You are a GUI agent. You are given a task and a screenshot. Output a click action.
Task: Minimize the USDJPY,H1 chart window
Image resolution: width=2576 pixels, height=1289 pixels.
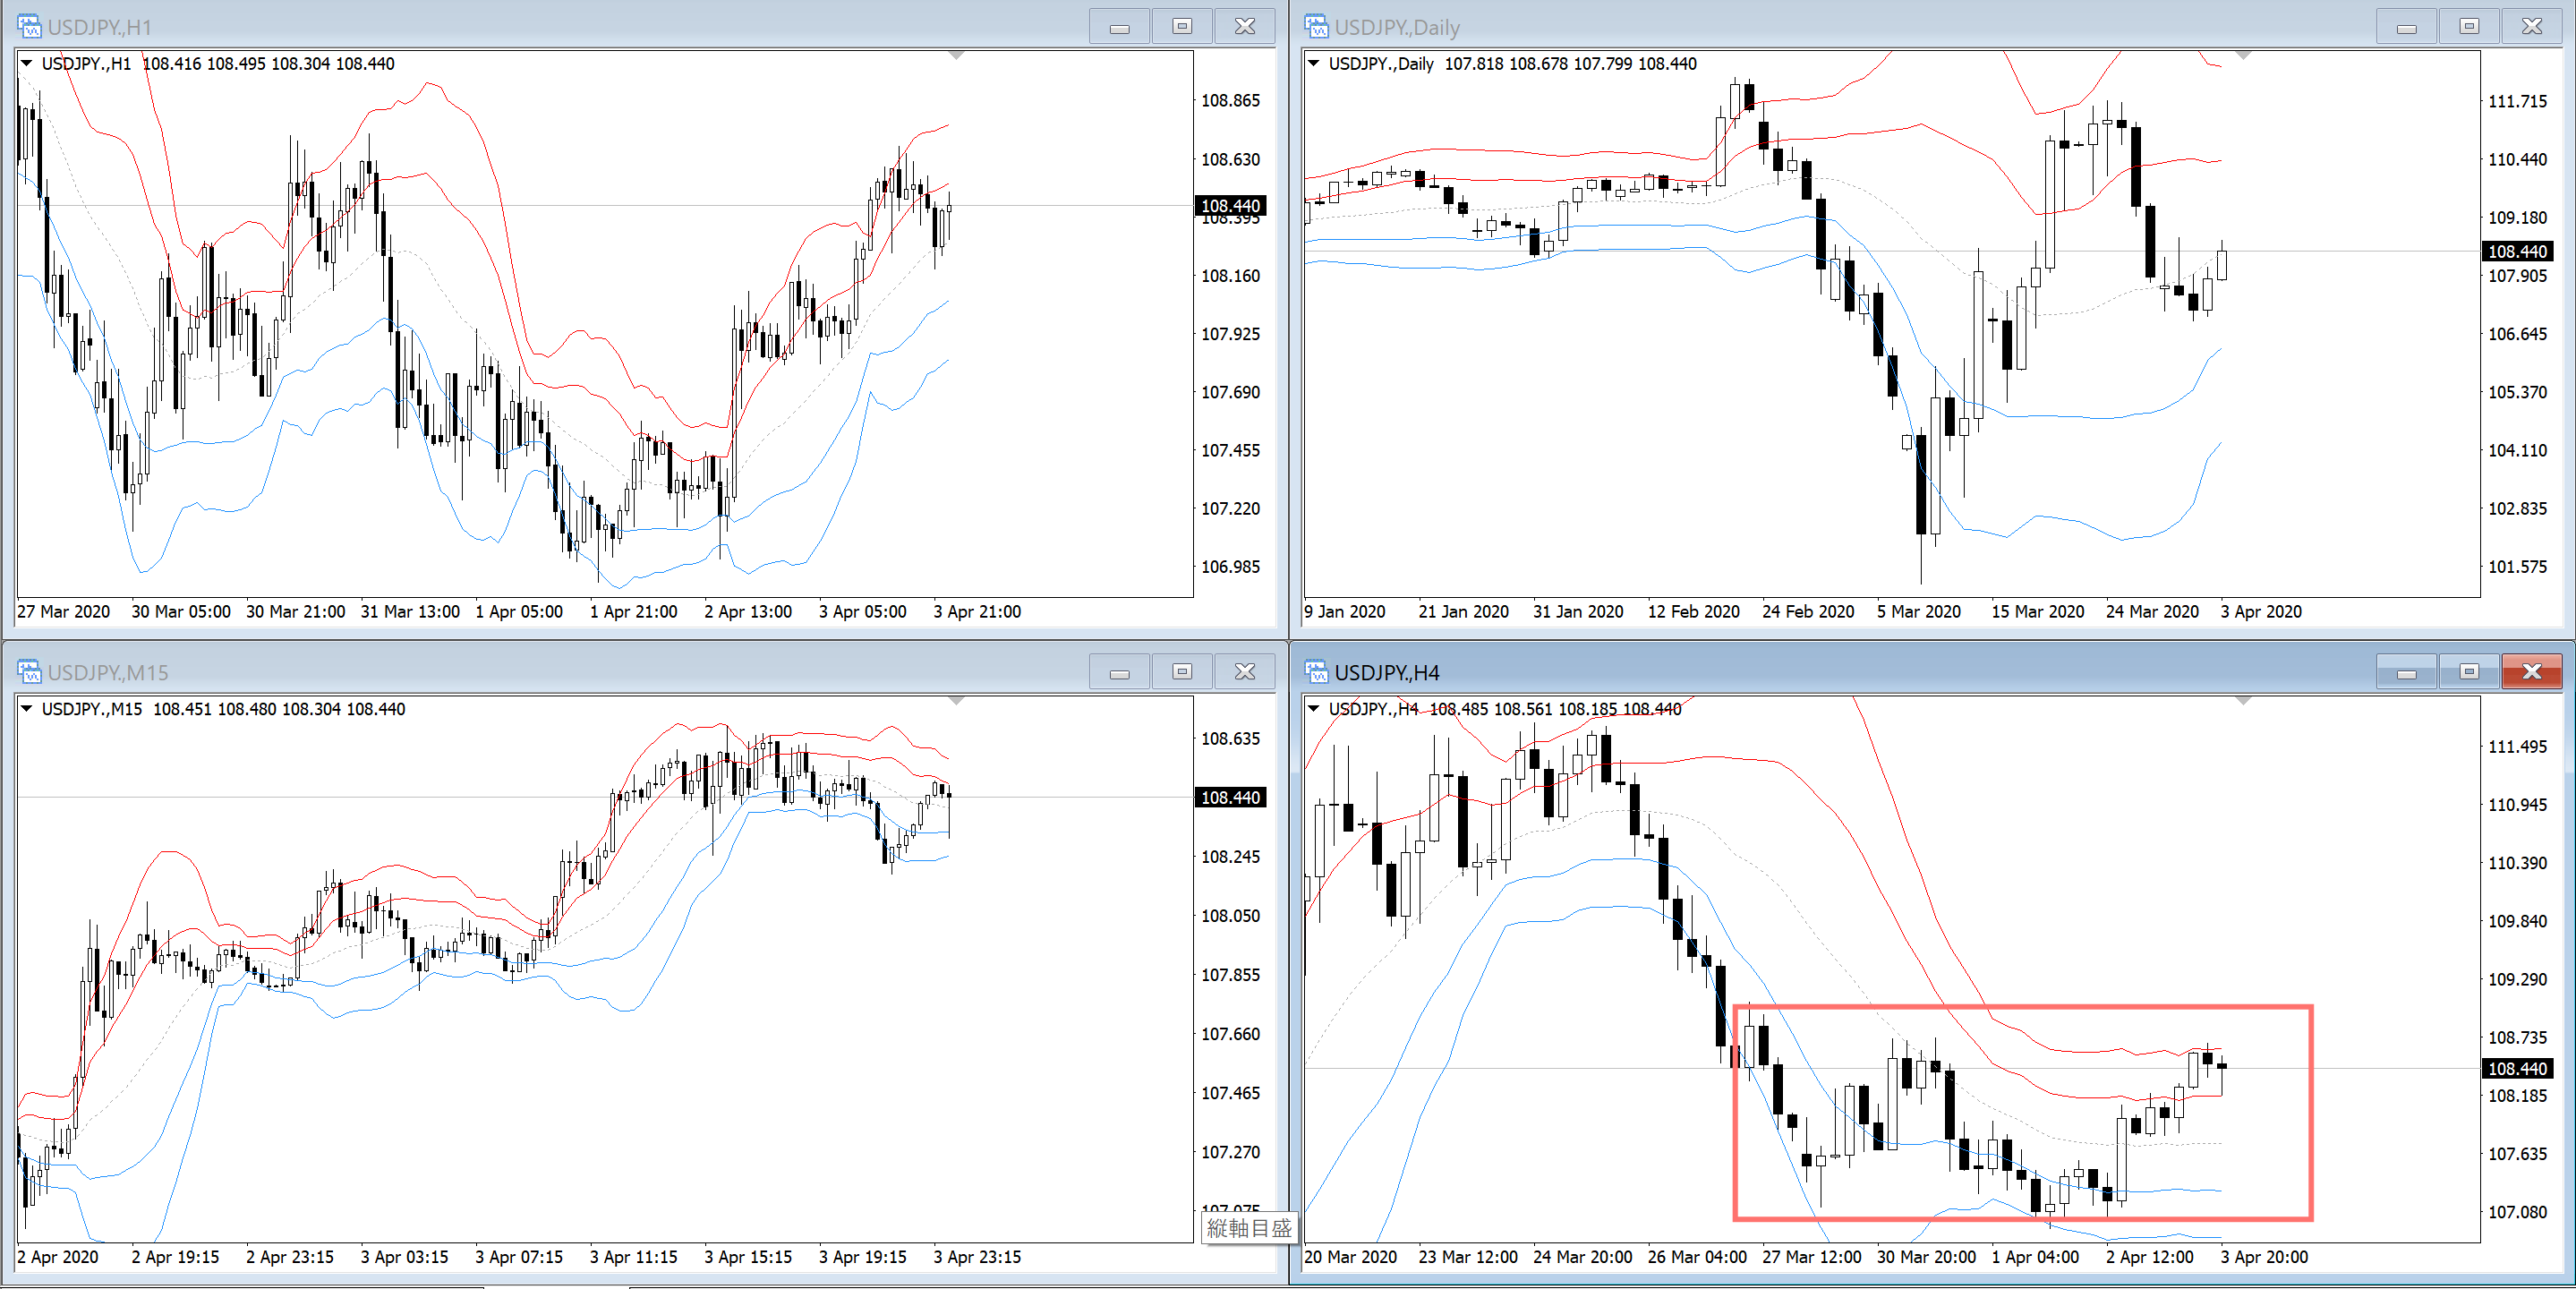click(1119, 27)
